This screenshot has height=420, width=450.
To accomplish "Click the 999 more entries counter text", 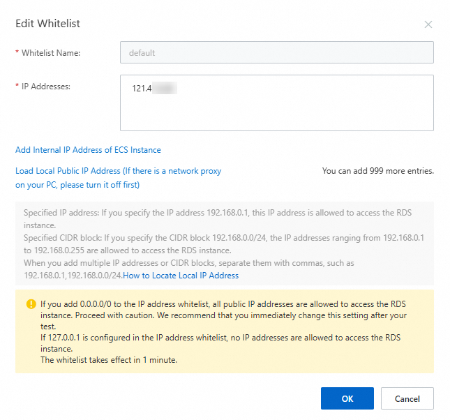I will tap(377, 171).
